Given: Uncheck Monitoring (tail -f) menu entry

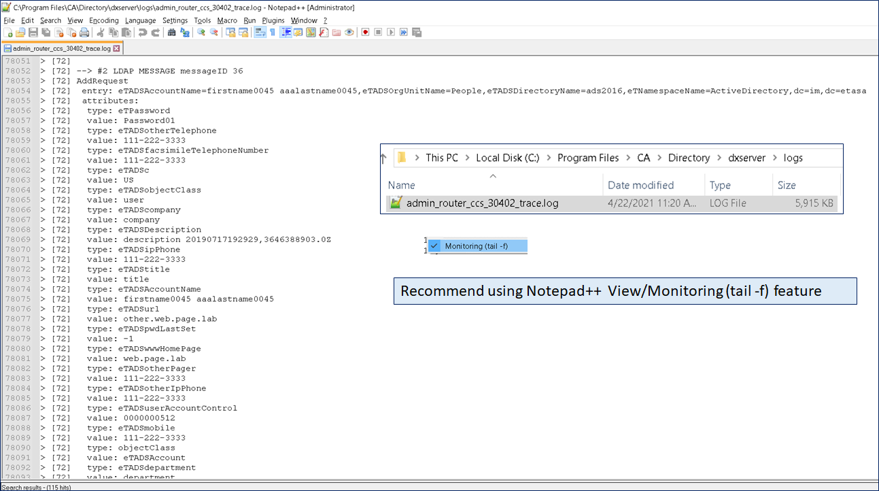Looking at the screenshot, I should [x=477, y=246].
